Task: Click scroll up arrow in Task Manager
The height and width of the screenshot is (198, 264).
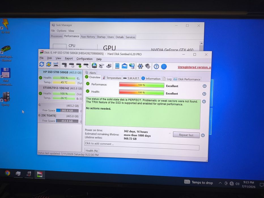Action: (x=201, y=44)
